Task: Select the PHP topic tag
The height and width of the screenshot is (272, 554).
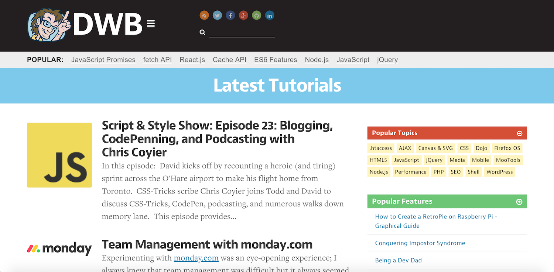Action: coord(439,172)
